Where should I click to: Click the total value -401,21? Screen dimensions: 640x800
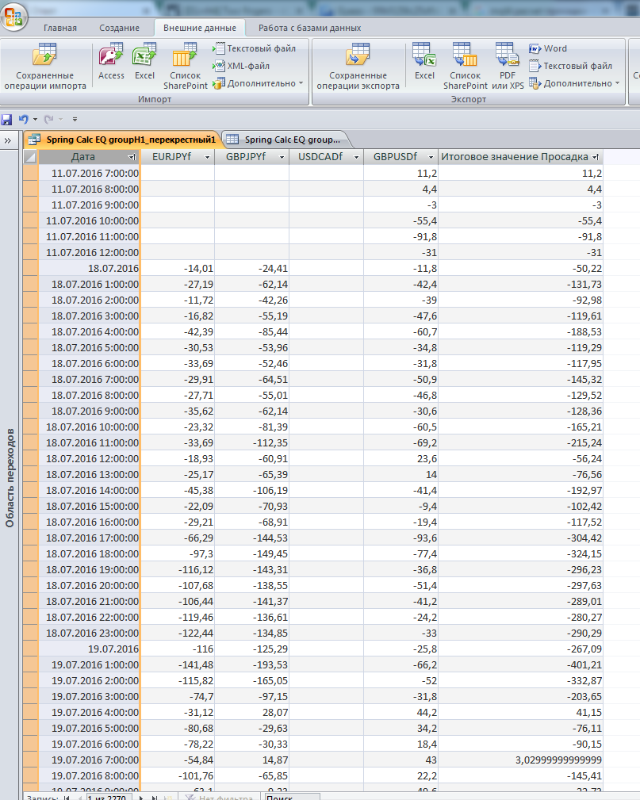(520, 664)
